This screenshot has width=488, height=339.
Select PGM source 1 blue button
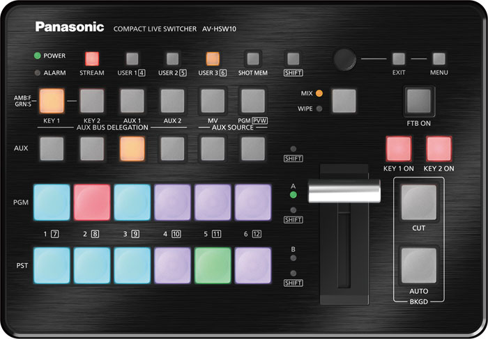(x=52, y=203)
